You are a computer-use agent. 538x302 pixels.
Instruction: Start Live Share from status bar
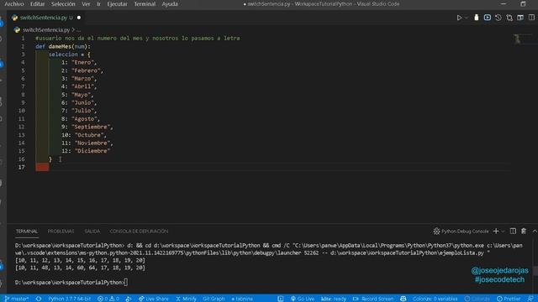point(153,299)
